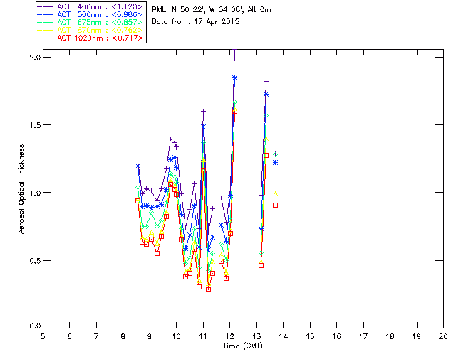This screenshot has width=456, height=364.
Task: Click the x-axis tick label 20
Action: (x=443, y=336)
